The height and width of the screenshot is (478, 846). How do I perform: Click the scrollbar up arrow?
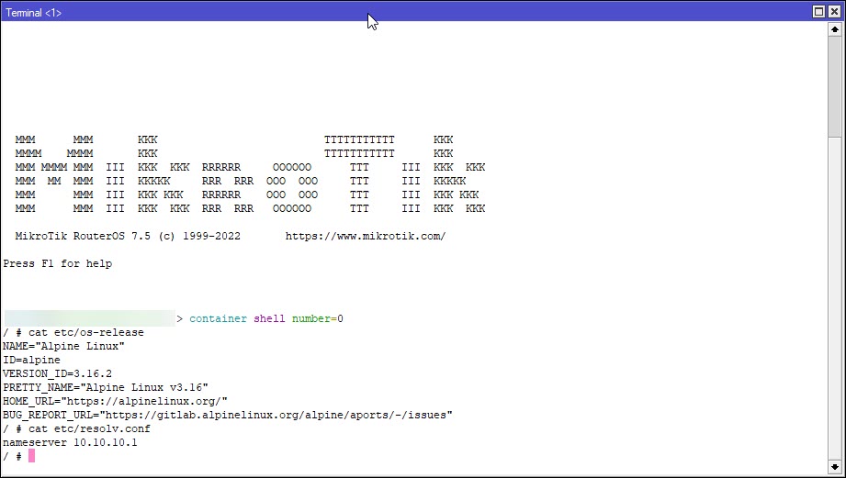[835, 29]
